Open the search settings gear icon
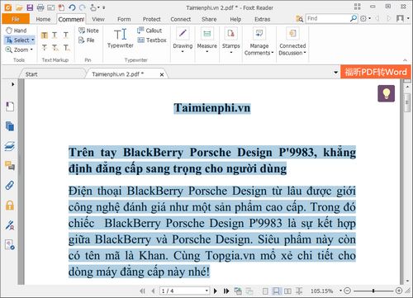 (363, 18)
